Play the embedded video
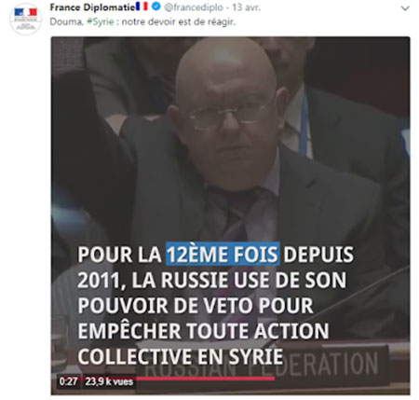The width and height of the screenshot is (419, 400). pyautogui.click(x=230, y=215)
